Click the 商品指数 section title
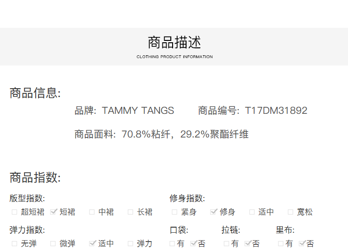This screenshot has width=348, height=249. click(x=35, y=177)
